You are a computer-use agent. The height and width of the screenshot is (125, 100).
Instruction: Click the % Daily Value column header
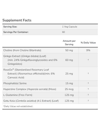88,42
